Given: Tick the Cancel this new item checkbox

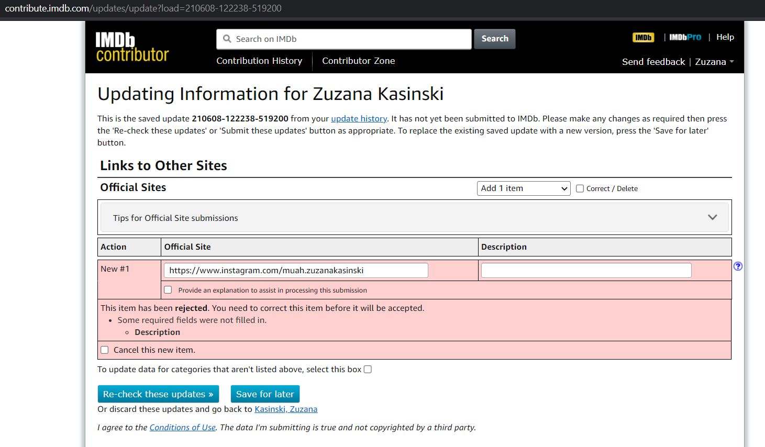Looking at the screenshot, I should 105,350.
